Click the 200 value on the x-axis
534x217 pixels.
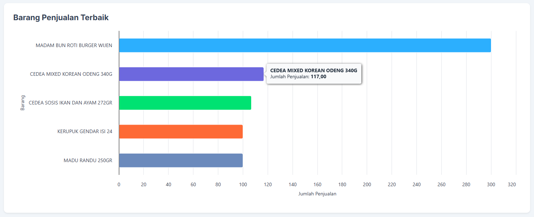(x=367, y=184)
